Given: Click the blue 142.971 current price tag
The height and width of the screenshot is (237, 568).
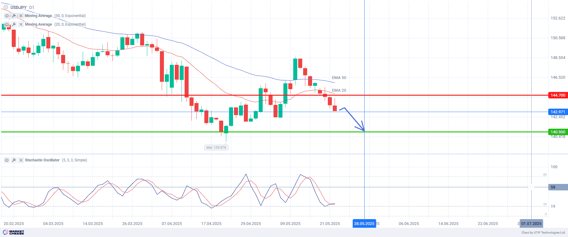Looking at the screenshot, I should (558, 112).
